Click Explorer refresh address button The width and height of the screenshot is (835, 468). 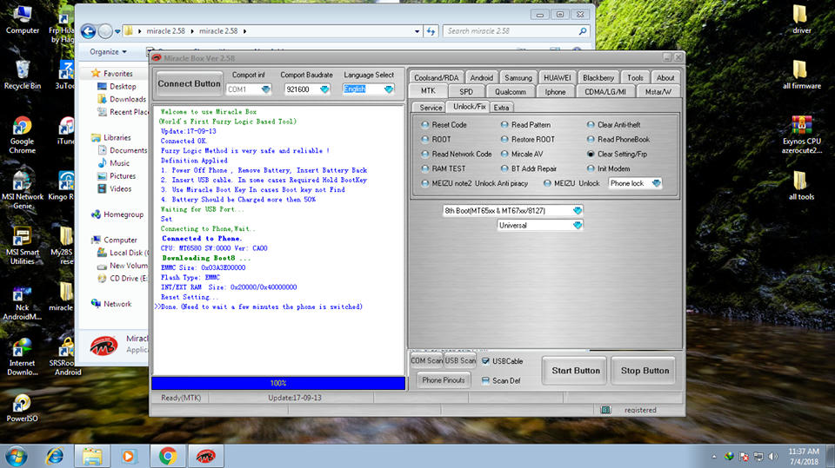(x=431, y=31)
